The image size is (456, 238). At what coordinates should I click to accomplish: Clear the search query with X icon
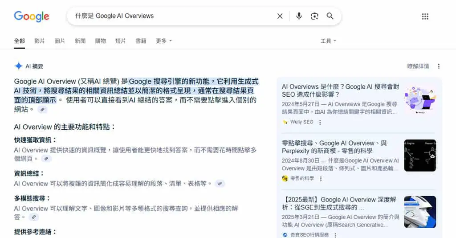point(280,16)
